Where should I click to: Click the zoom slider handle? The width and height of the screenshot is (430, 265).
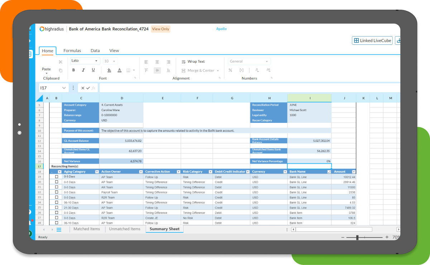[357, 237]
